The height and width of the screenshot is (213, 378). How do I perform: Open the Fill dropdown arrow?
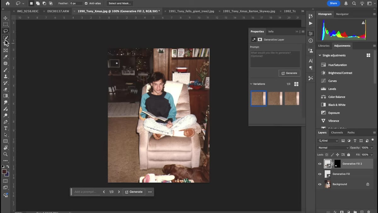coord(372,155)
